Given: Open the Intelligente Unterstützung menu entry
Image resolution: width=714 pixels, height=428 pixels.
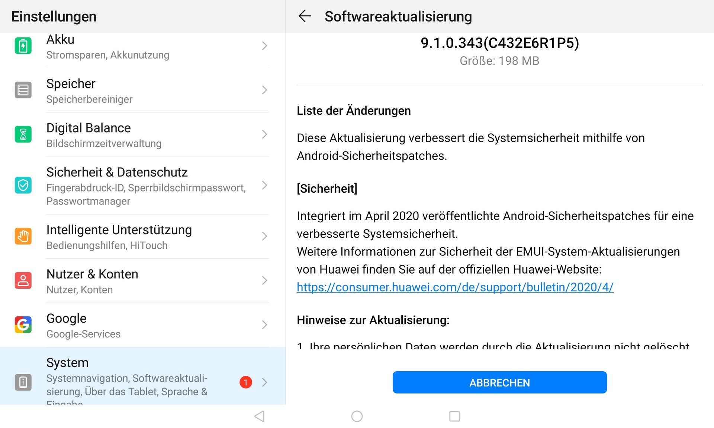Looking at the screenshot, I should point(143,236).
